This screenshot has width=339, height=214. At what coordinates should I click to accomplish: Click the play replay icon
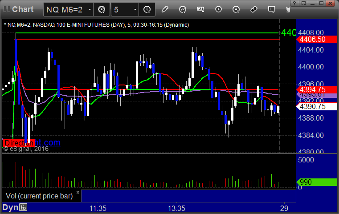(218, 9)
